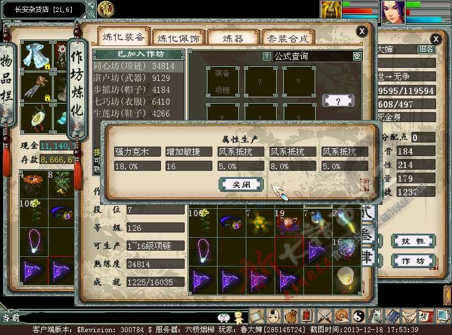Click the small ? box beside 公式查询
This screenshot has height=335, width=452.
tap(267, 56)
